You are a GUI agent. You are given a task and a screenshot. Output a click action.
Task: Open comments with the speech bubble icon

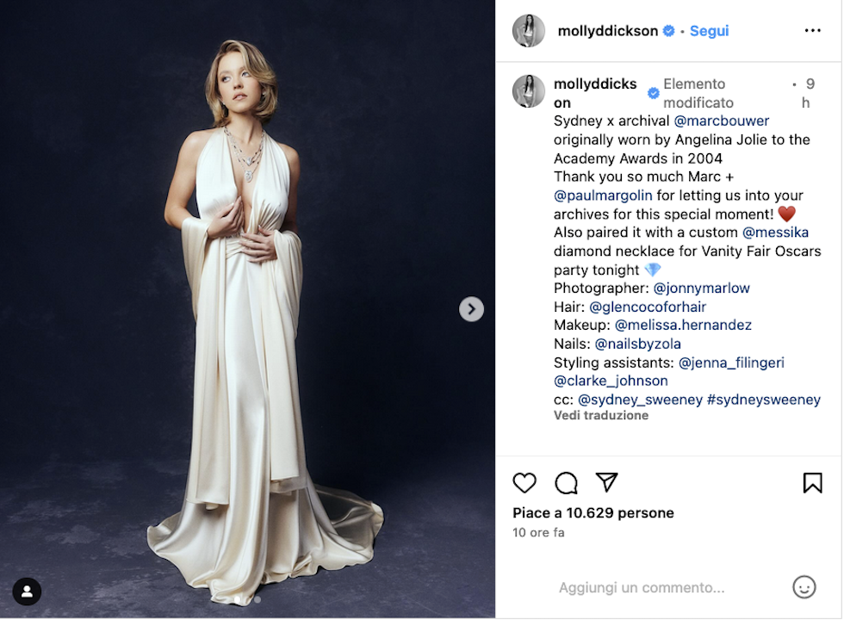tap(566, 483)
